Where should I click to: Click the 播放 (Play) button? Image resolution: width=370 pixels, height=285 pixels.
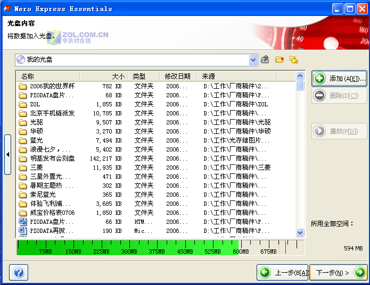click(x=339, y=131)
